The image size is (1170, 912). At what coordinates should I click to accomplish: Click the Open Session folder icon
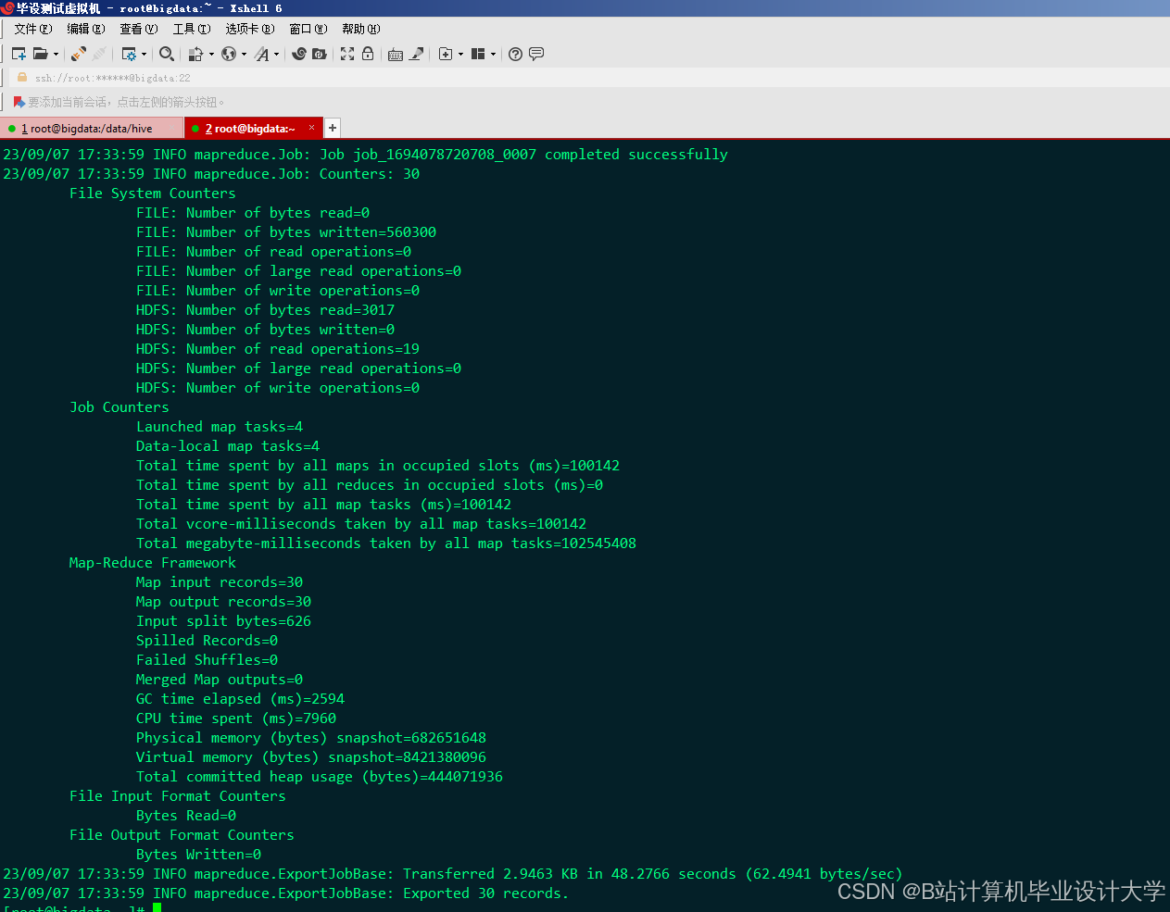40,54
